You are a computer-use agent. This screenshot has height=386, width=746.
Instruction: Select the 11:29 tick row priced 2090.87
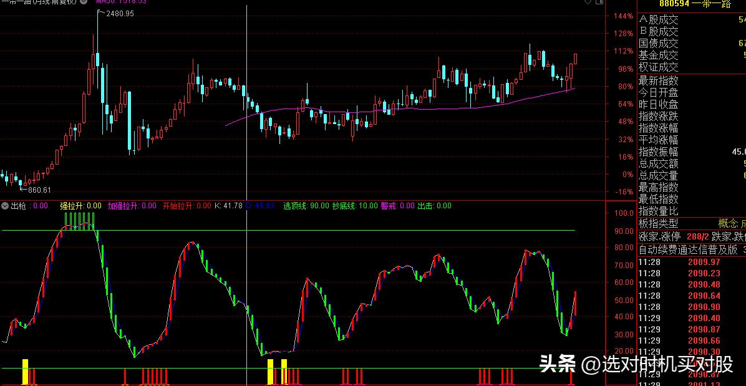coord(692,329)
